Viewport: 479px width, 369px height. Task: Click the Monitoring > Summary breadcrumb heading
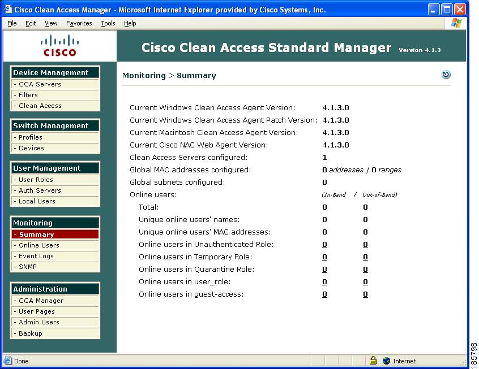[x=169, y=75]
